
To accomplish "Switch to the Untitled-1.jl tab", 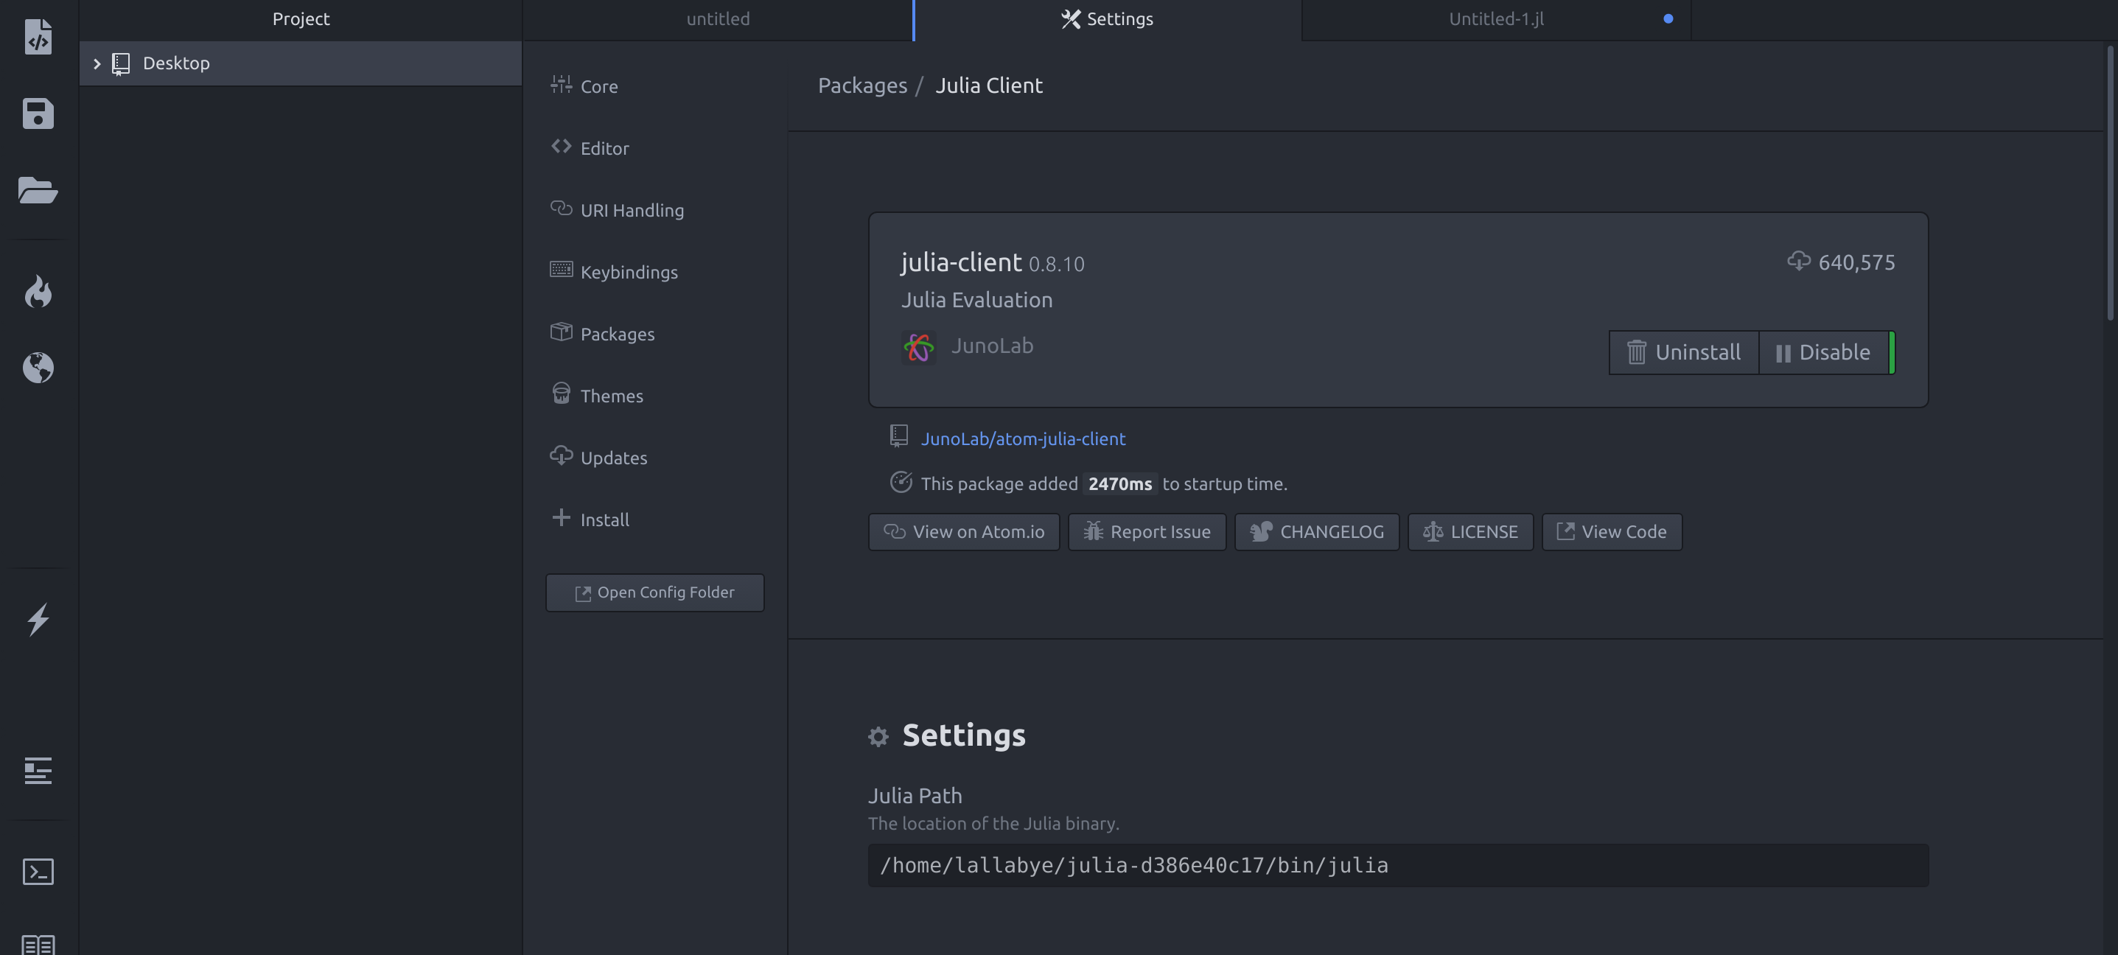I will click(1495, 19).
